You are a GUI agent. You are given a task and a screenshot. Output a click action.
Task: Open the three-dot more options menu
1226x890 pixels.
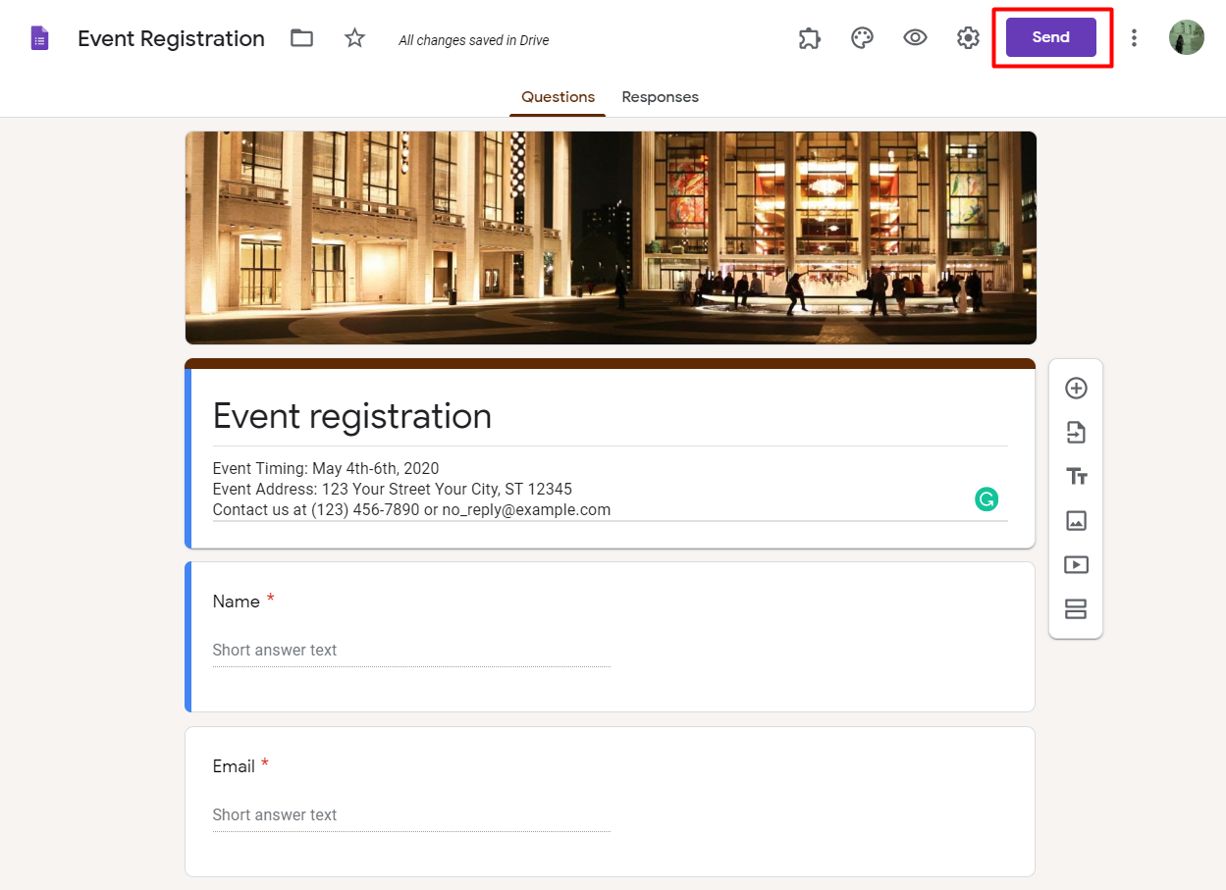click(x=1134, y=38)
